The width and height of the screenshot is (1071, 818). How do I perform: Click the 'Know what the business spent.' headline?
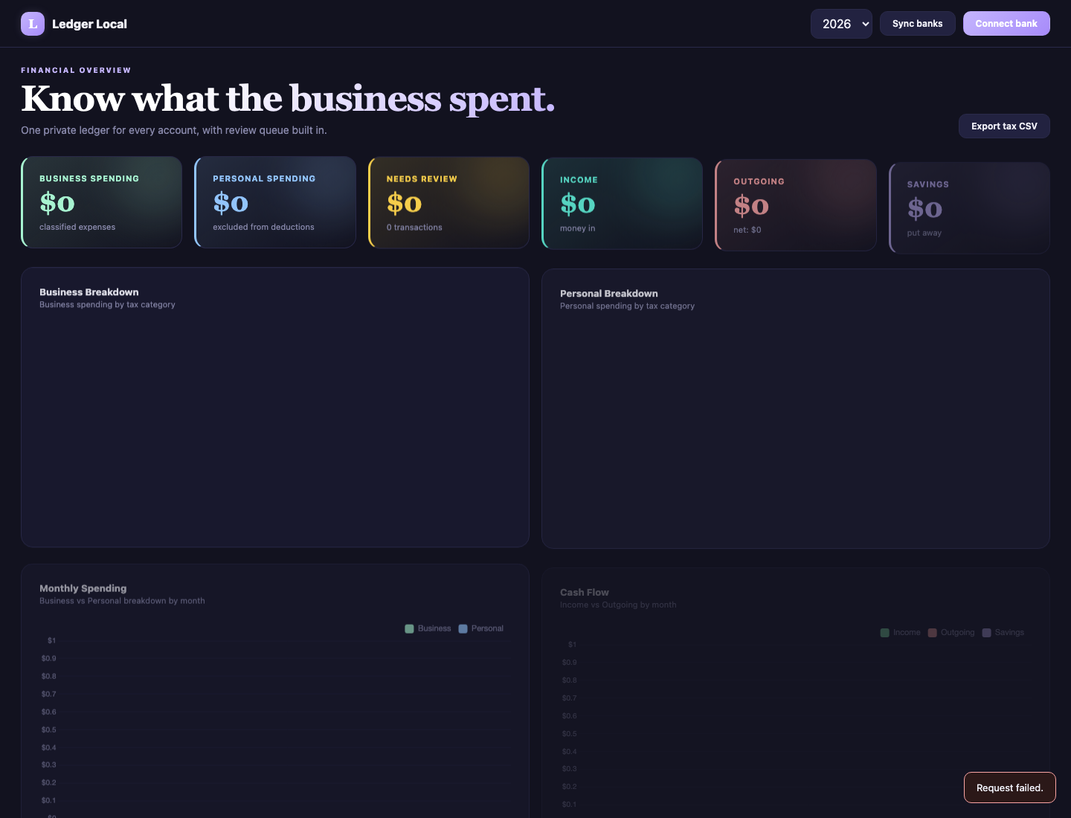pyautogui.click(x=288, y=98)
